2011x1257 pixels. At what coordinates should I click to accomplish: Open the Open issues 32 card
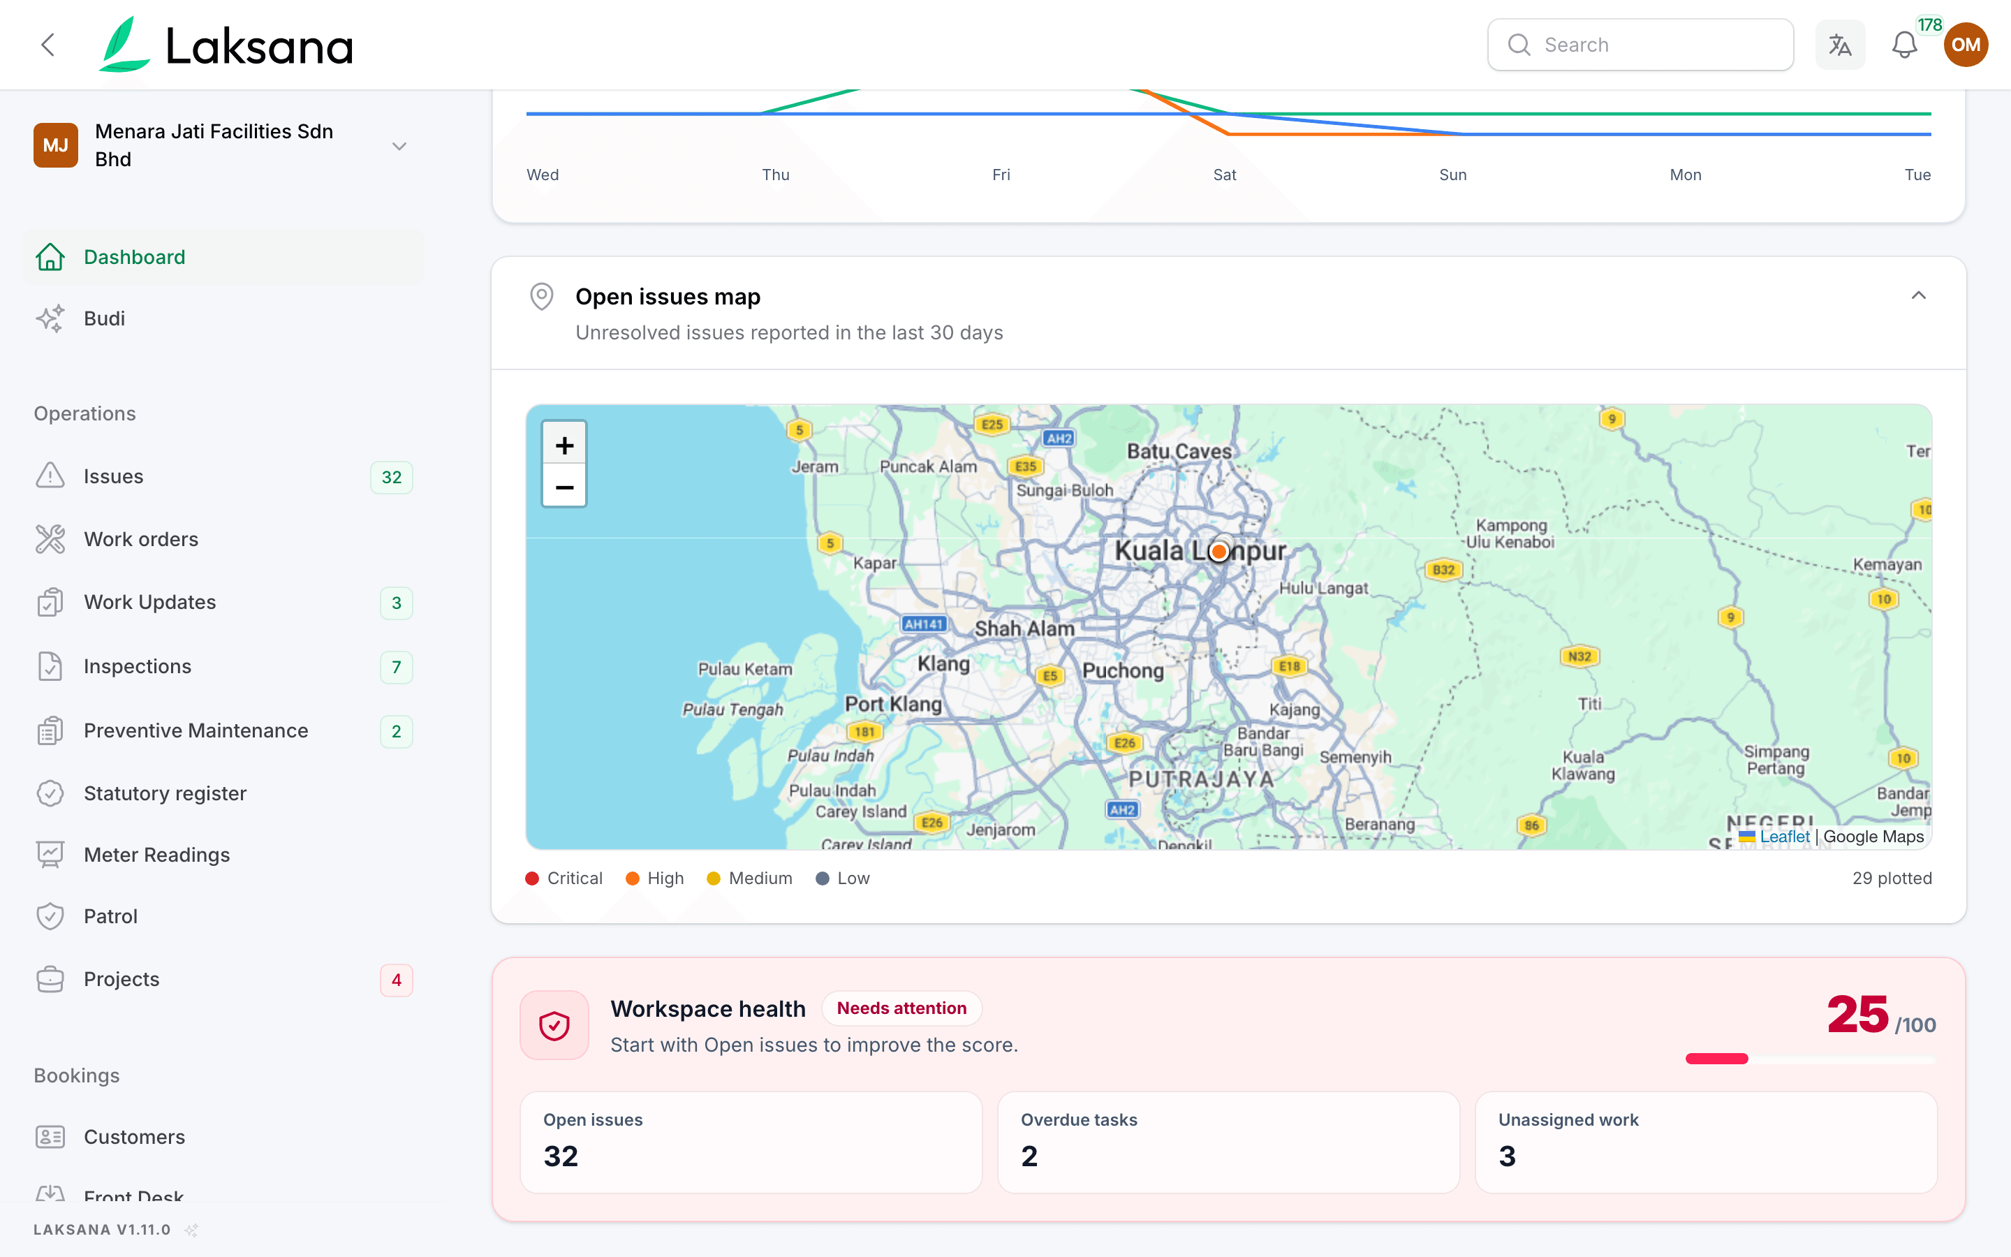point(751,1142)
